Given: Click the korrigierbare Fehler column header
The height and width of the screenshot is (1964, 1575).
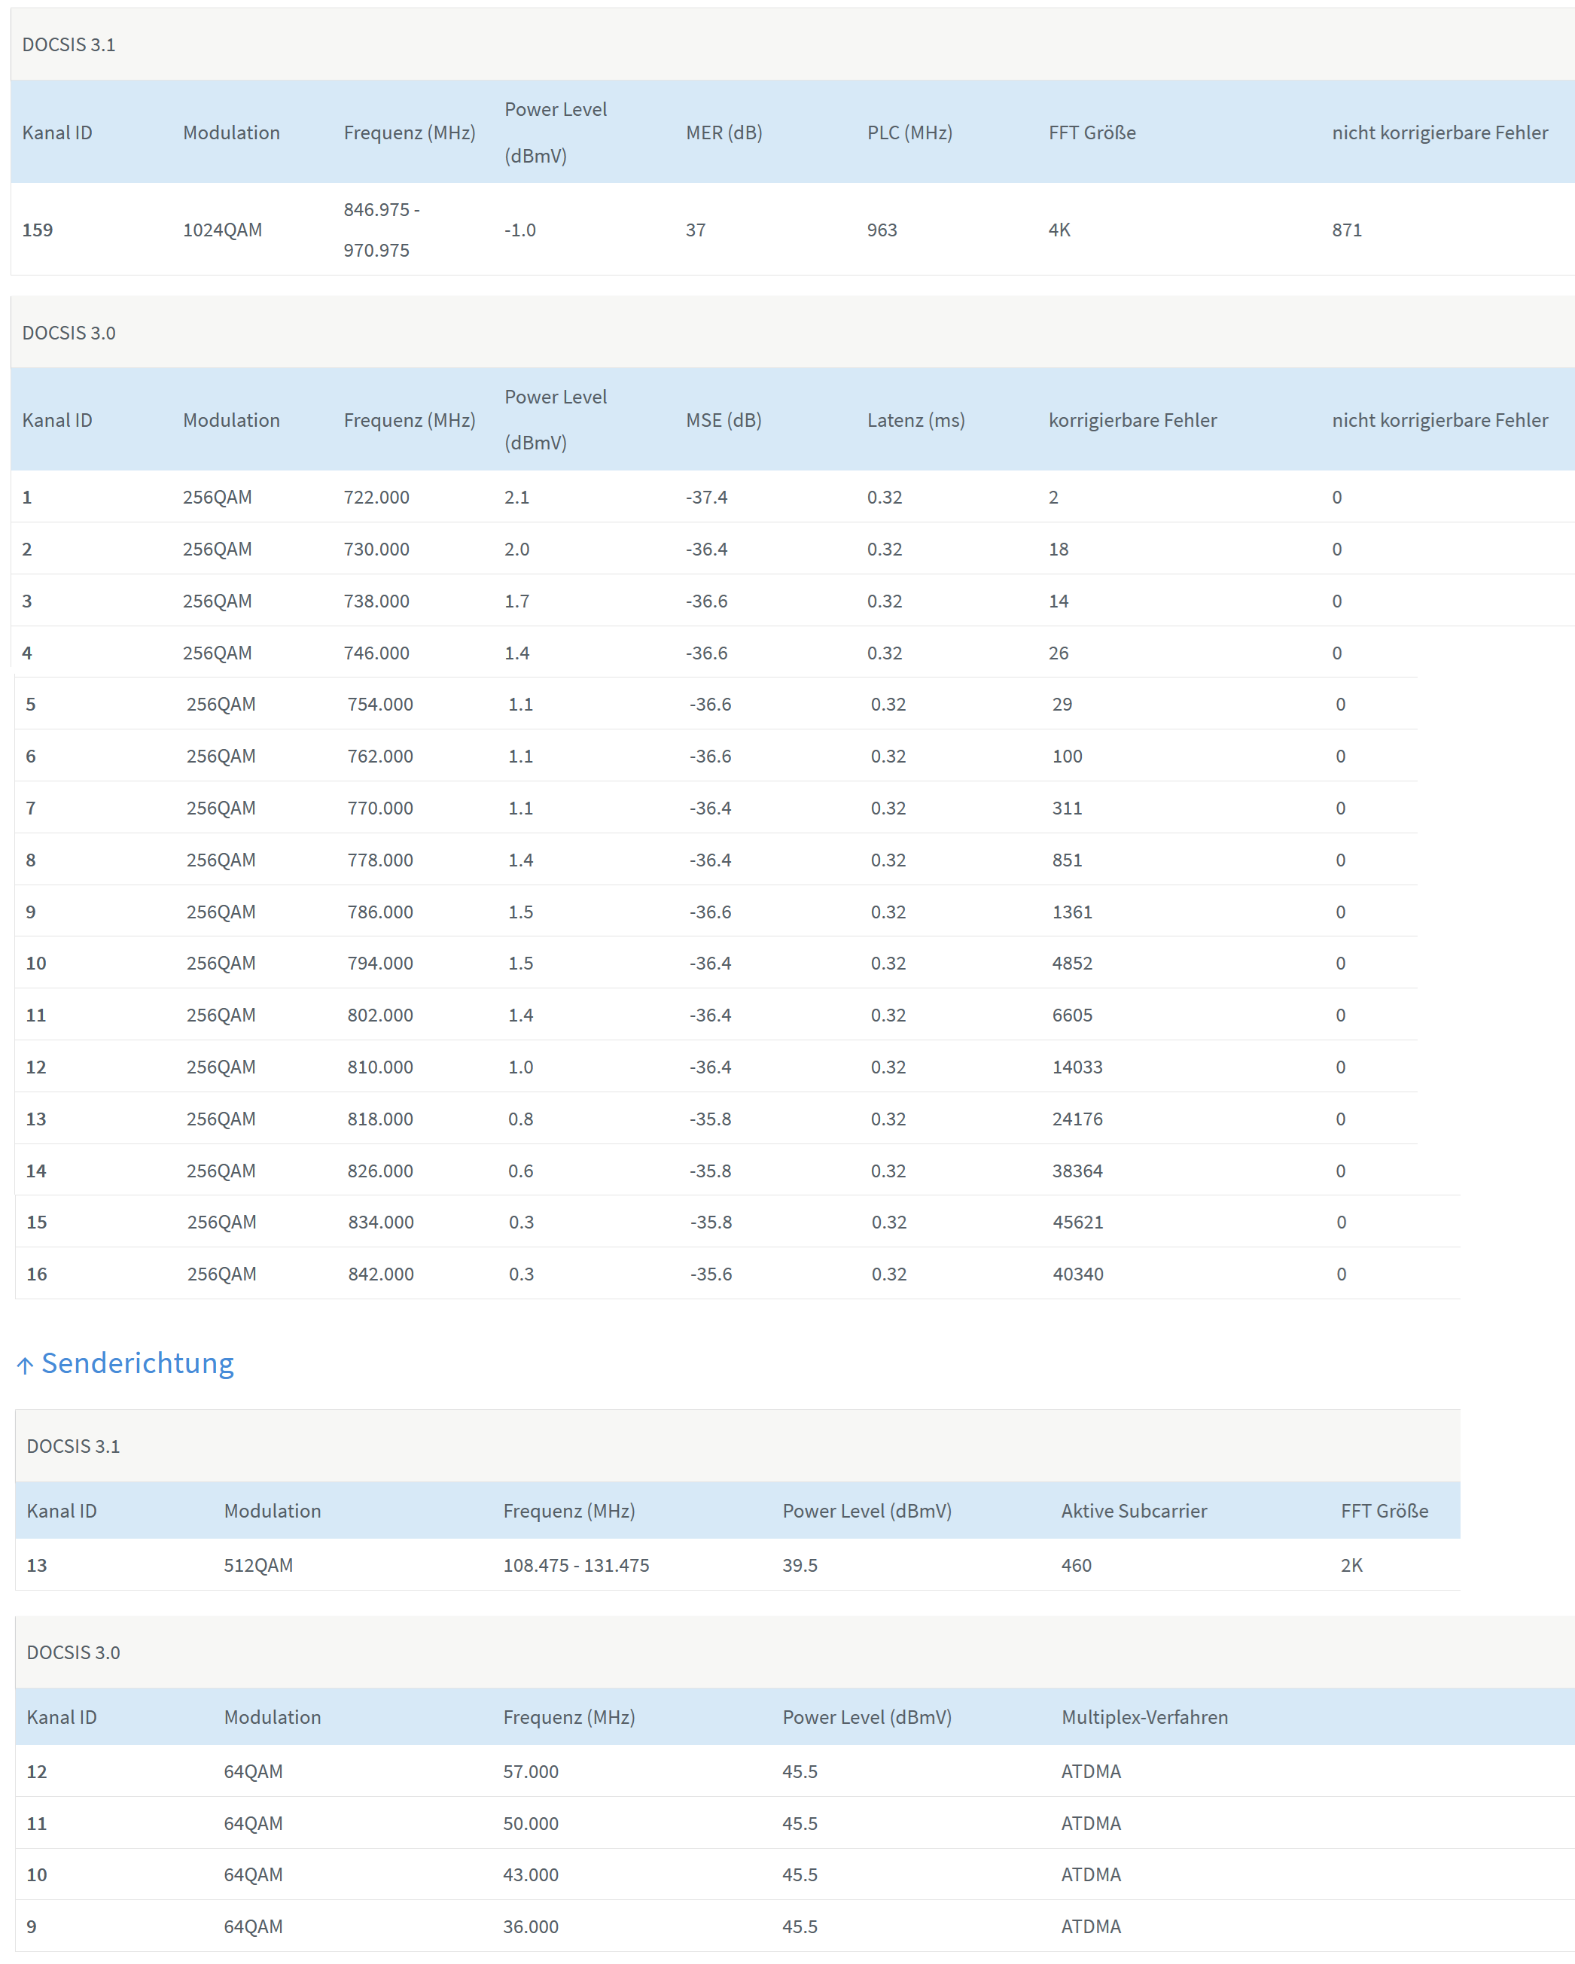Looking at the screenshot, I should pyautogui.click(x=1132, y=420).
